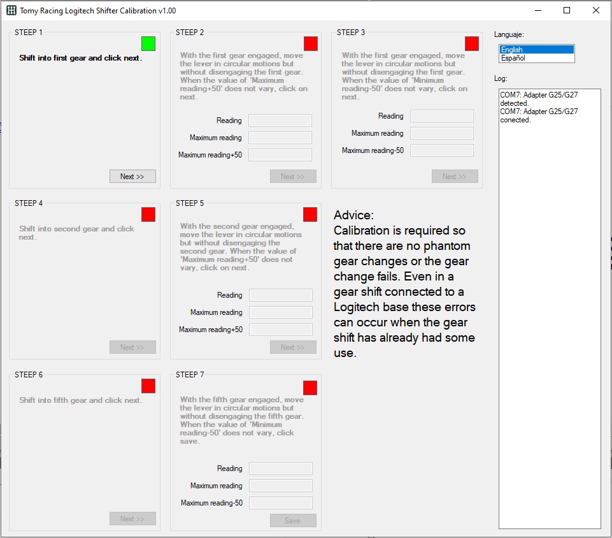
Task: Click inside the Log text box
Action: pos(550,309)
